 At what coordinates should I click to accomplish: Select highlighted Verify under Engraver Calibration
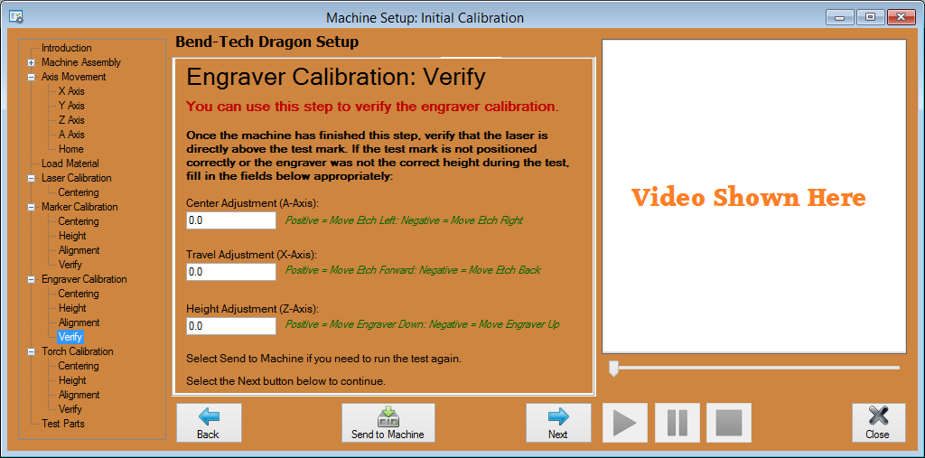coord(70,337)
